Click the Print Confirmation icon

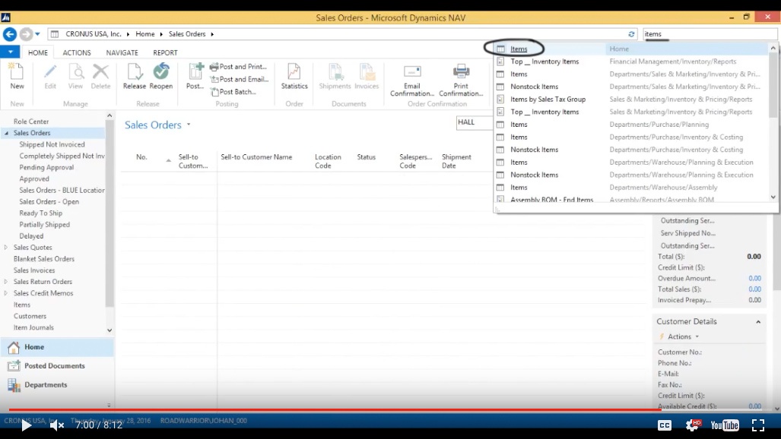tap(461, 73)
